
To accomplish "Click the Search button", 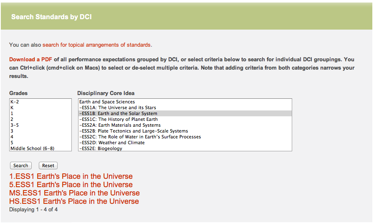I will pos(20,165).
